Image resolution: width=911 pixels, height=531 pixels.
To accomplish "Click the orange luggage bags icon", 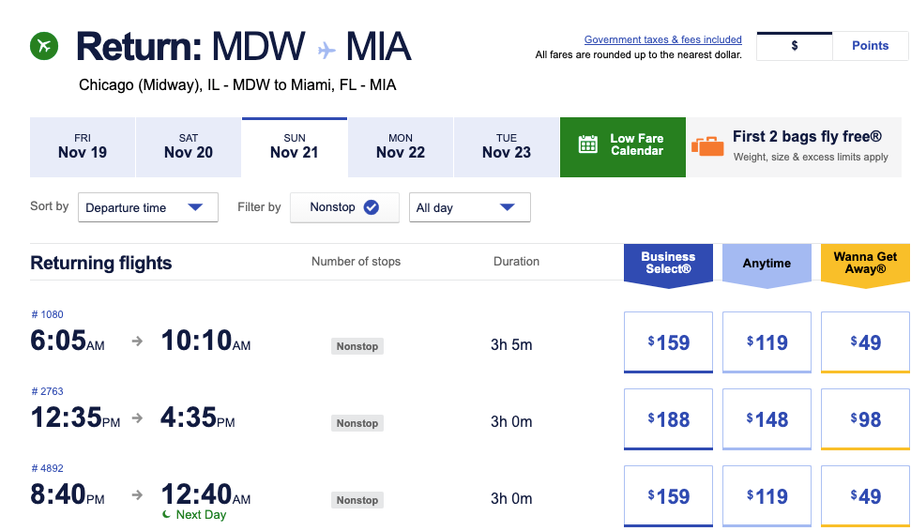I will pyautogui.click(x=707, y=145).
